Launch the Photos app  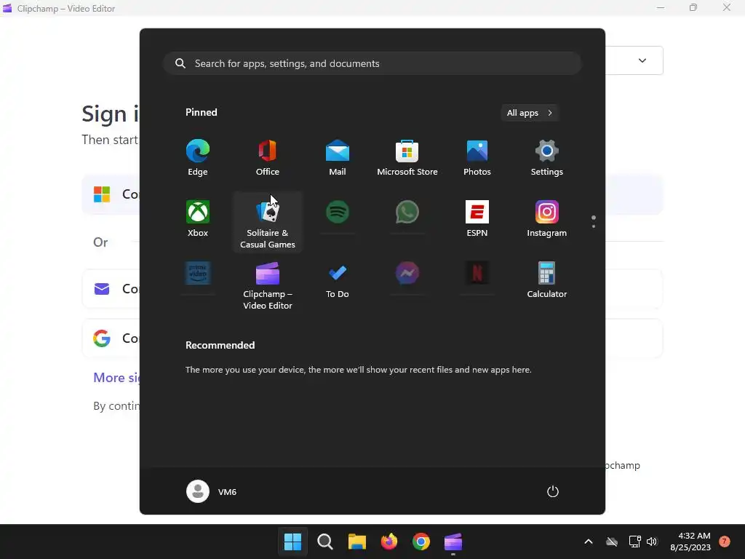[477, 157]
